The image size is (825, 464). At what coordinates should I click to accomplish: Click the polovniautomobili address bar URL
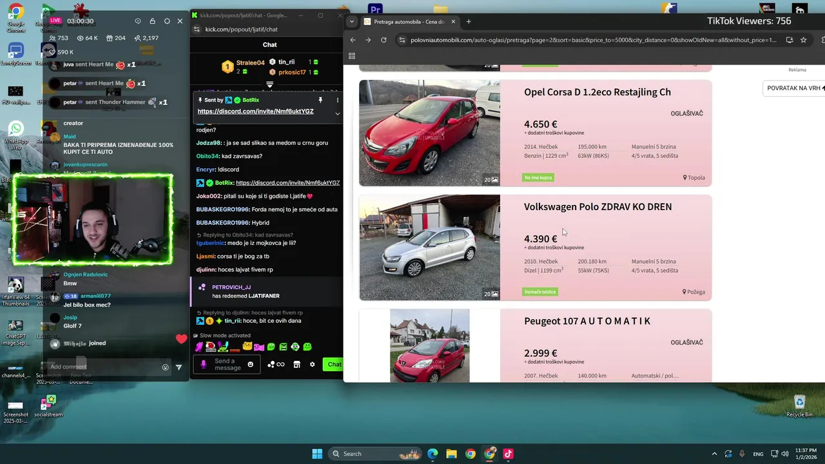pos(593,40)
